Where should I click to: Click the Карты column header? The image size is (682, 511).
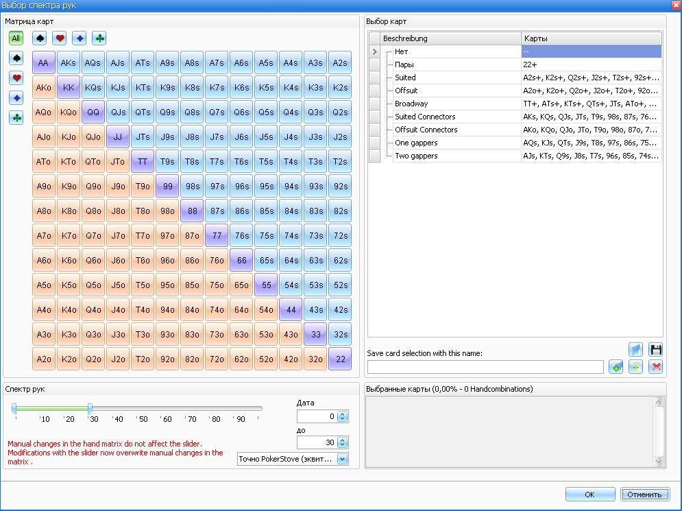coord(592,38)
